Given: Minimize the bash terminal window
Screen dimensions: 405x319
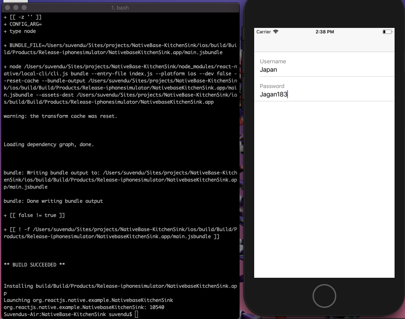Looking at the screenshot, I should point(16,8).
